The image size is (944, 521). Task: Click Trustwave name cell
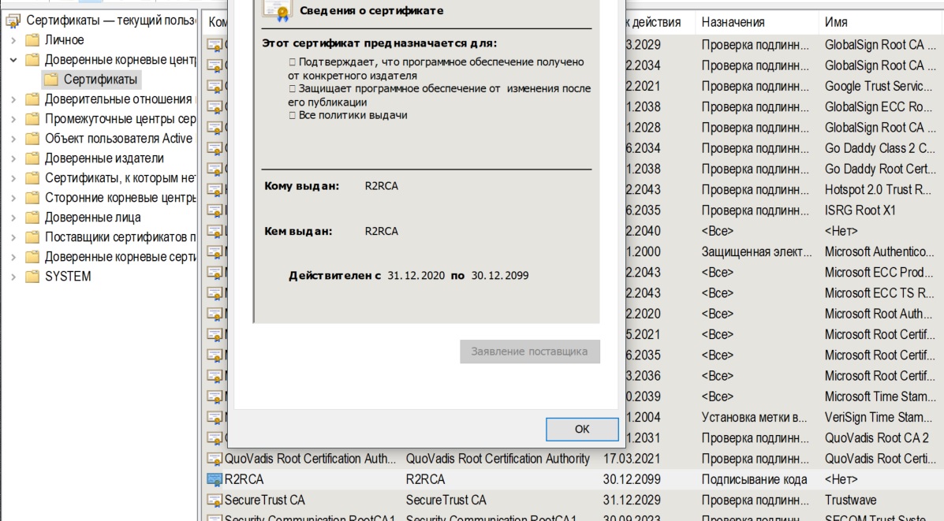pyautogui.click(x=850, y=500)
